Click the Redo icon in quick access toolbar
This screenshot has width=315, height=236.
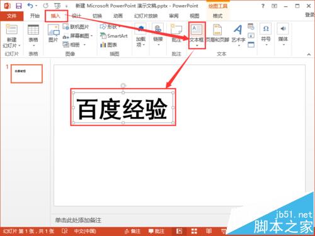click(45, 6)
